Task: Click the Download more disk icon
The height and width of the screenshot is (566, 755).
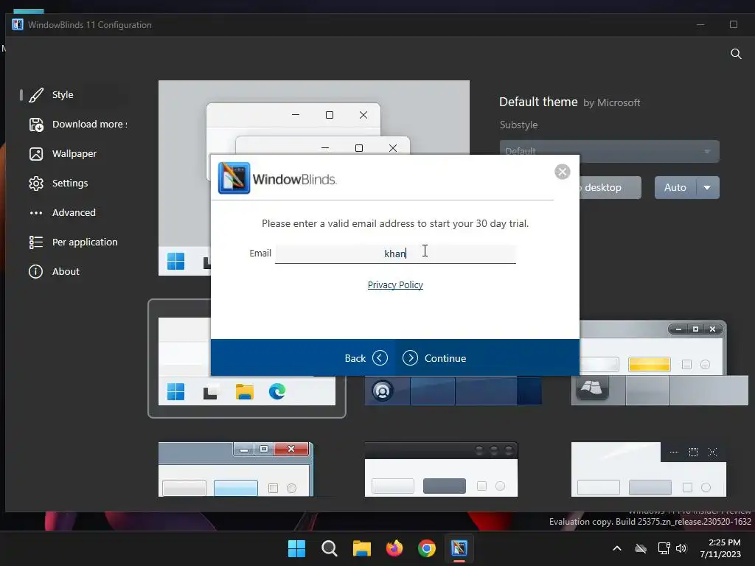Action: tap(36, 125)
